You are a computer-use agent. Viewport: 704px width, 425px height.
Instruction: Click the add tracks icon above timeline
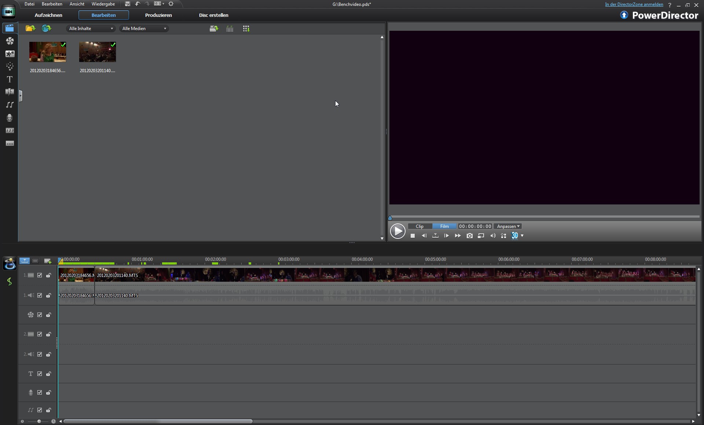point(47,261)
